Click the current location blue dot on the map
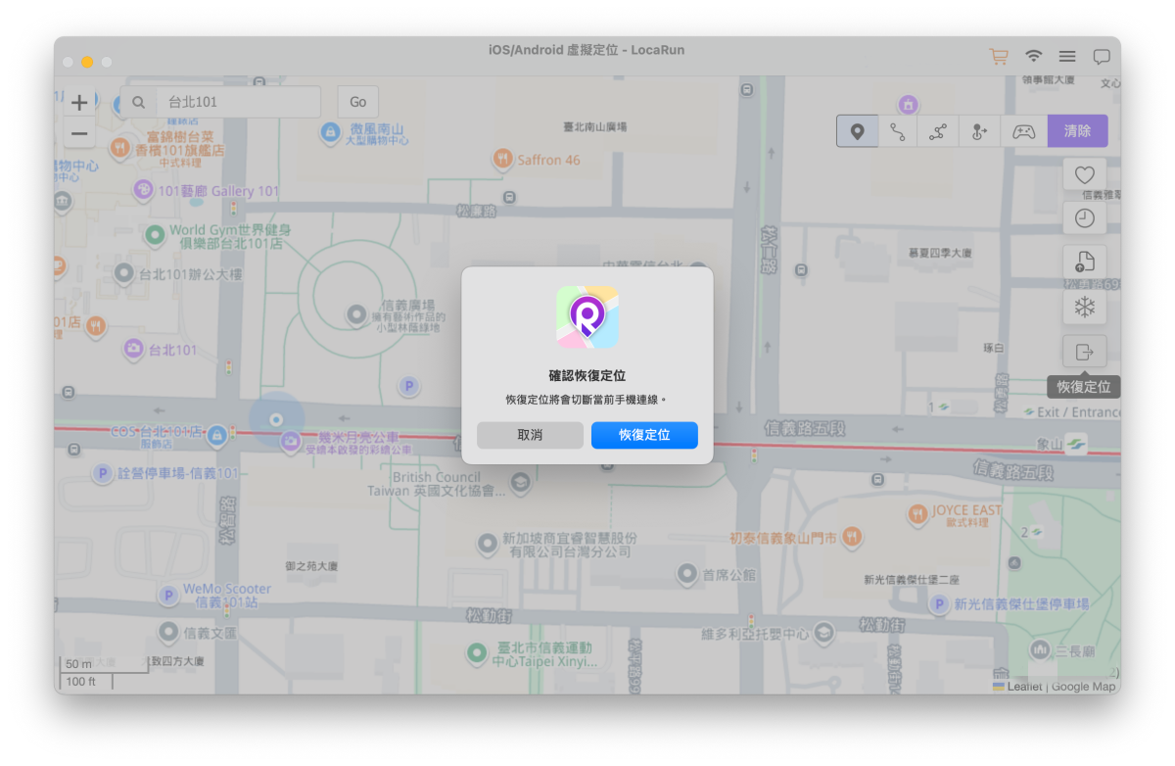 point(276,419)
